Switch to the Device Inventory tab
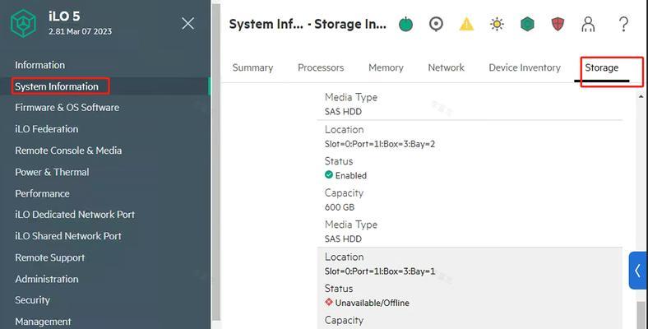 click(x=525, y=67)
